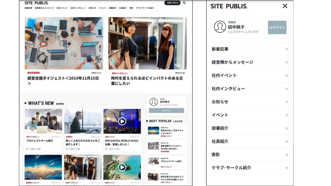
Task: Click the user avatar icon in desktop sidebar
Action: click(x=154, y=102)
